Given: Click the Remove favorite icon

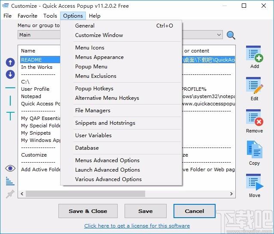Looking at the screenshot, I should (x=254, y=118).
